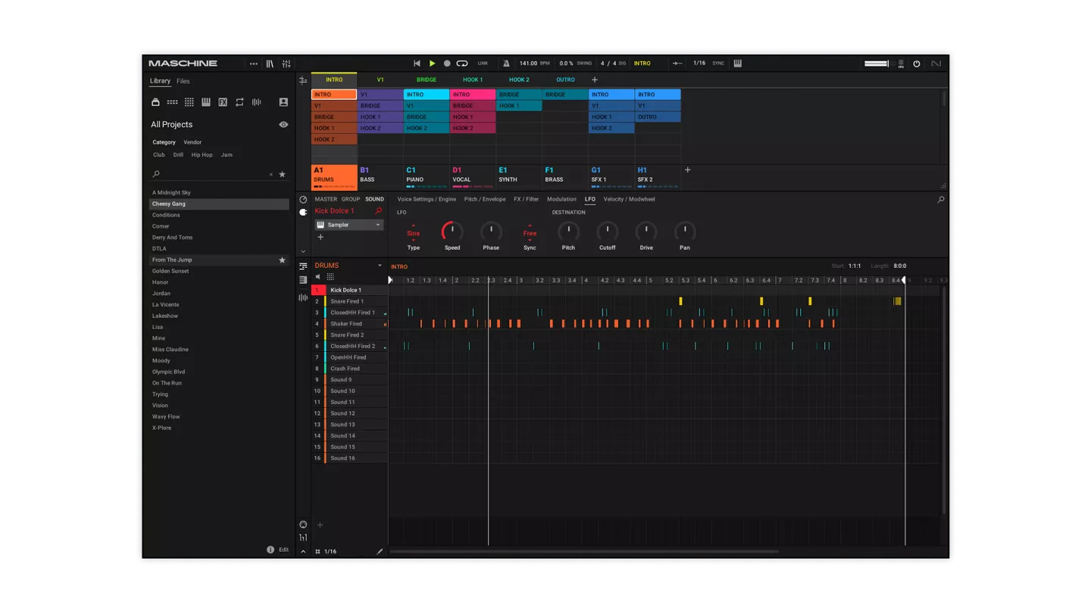The width and height of the screenshot is (1091, 613).
Task: Click the LFO Speed knob
Action: pyautogui.click(x=452, y=232)
